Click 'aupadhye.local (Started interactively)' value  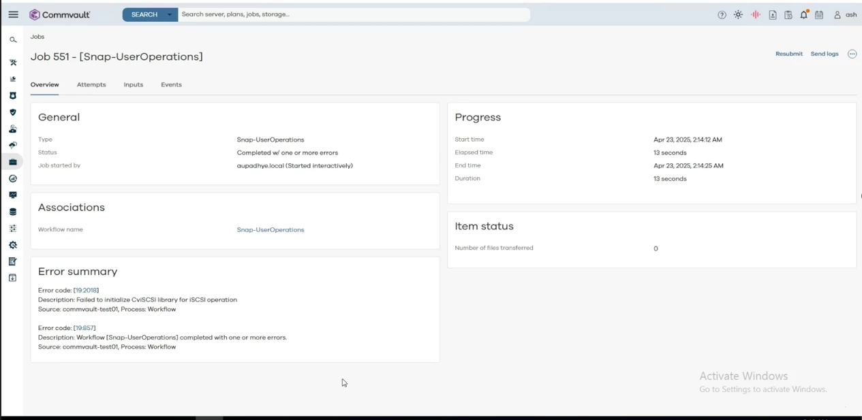[x=295, y=166]
